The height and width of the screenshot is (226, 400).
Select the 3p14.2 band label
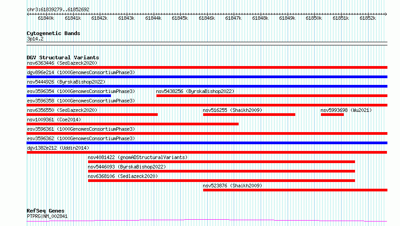click(x=35, y=39)
